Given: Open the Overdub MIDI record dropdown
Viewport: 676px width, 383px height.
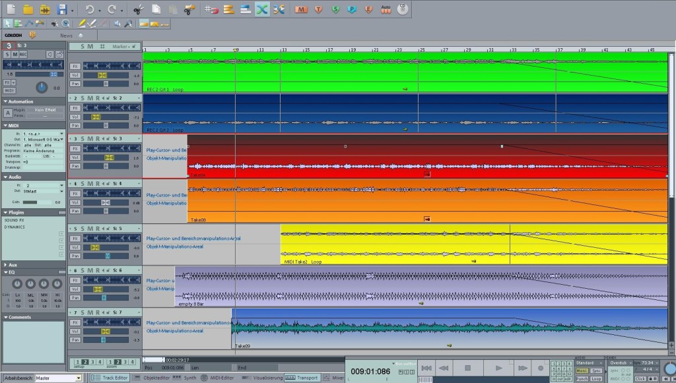Looking at the screenshot, I should pos(621,363).
